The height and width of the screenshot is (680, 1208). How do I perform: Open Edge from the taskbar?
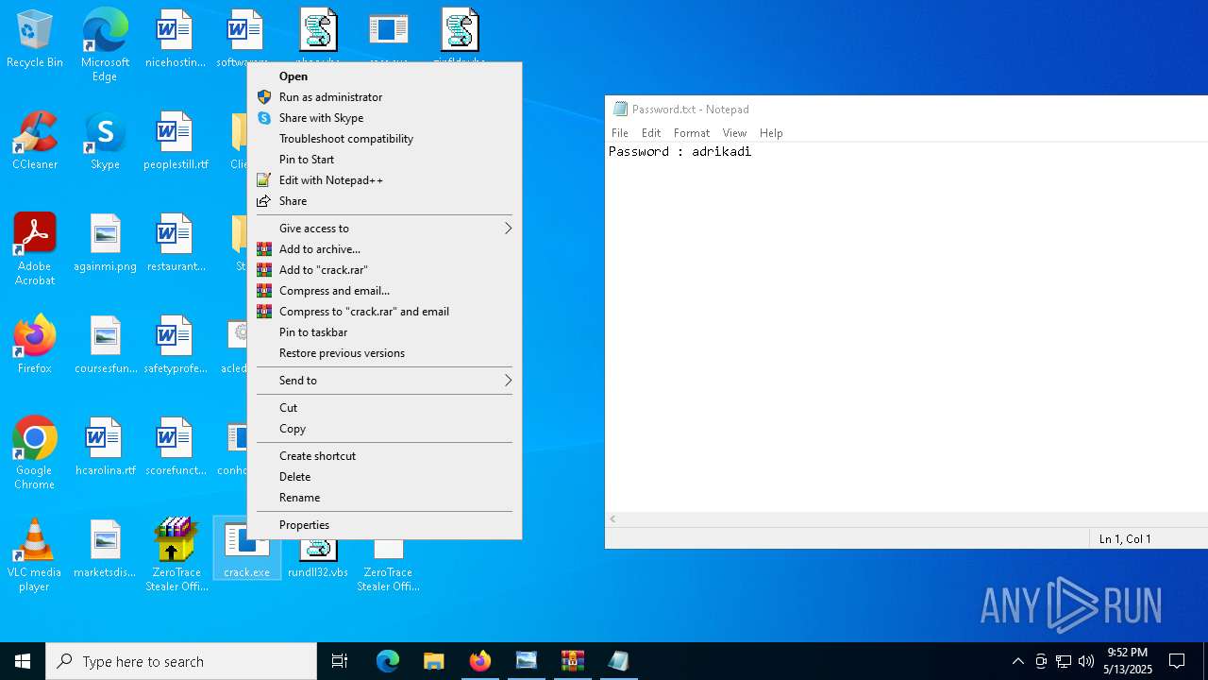[x=388, y=661]
